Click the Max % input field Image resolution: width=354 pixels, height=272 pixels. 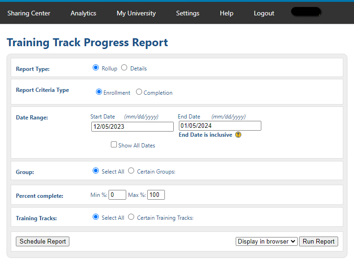pos(156,195)
